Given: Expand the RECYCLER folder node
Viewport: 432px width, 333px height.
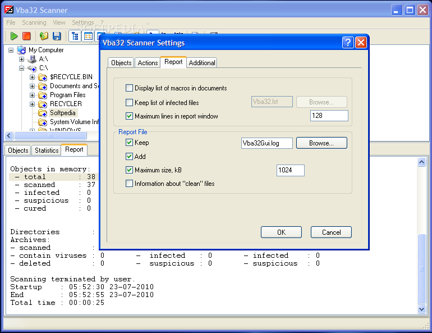Looking at the screenshot, I should click(32, 104).
